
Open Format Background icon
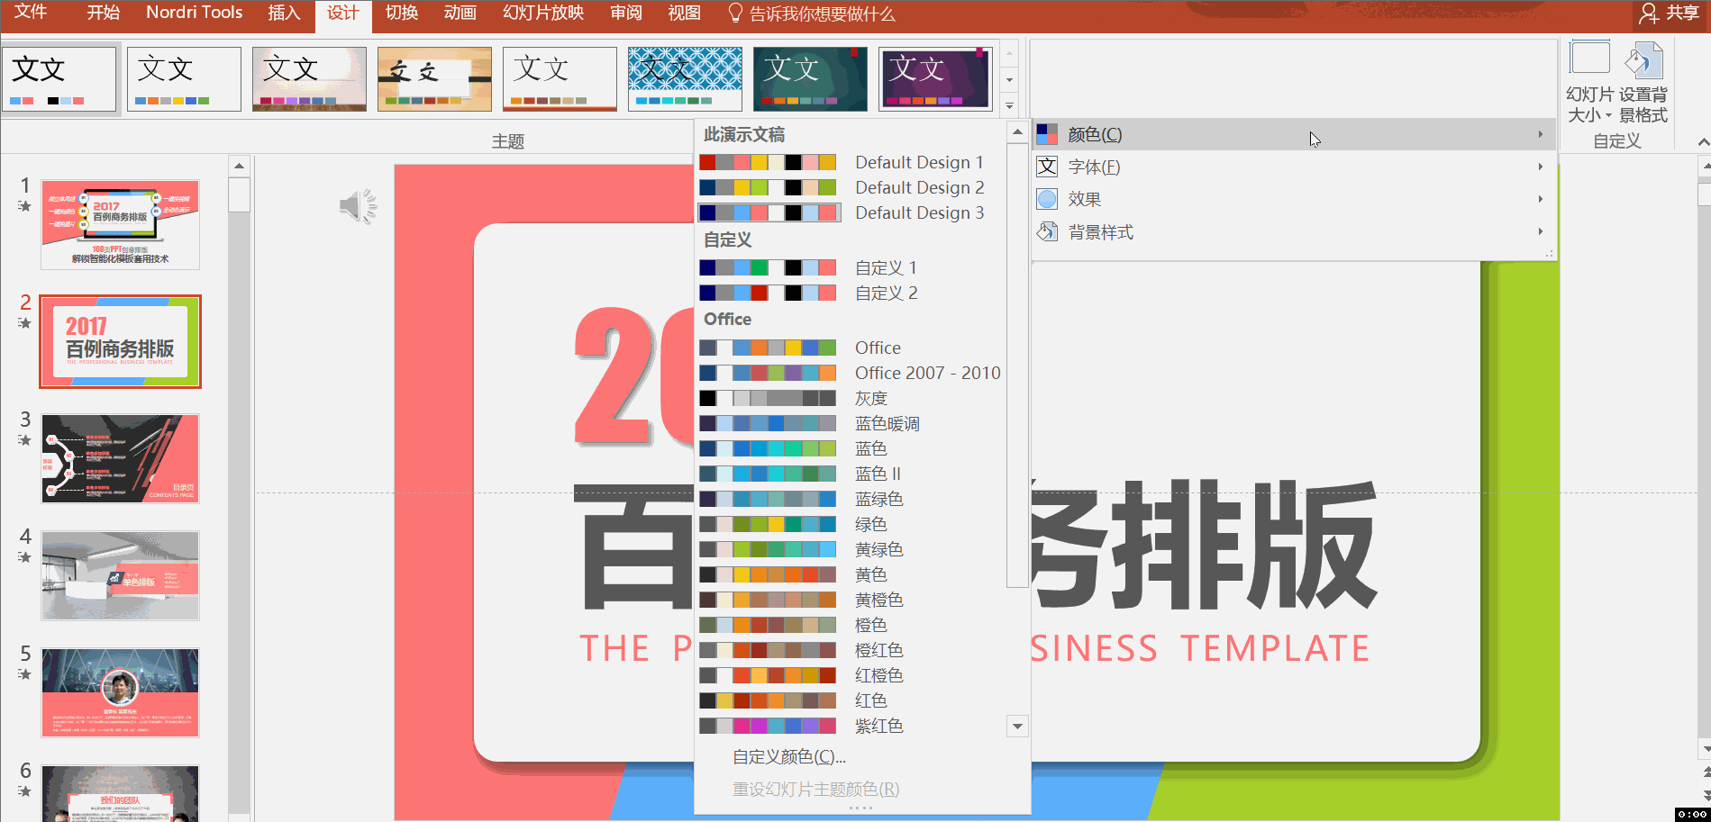[x=1643, y=60]
